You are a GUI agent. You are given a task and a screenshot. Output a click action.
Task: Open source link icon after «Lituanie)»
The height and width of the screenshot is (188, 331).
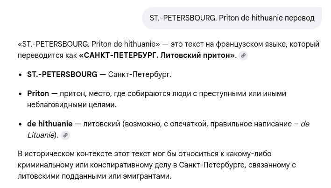[x=65, y=135]
